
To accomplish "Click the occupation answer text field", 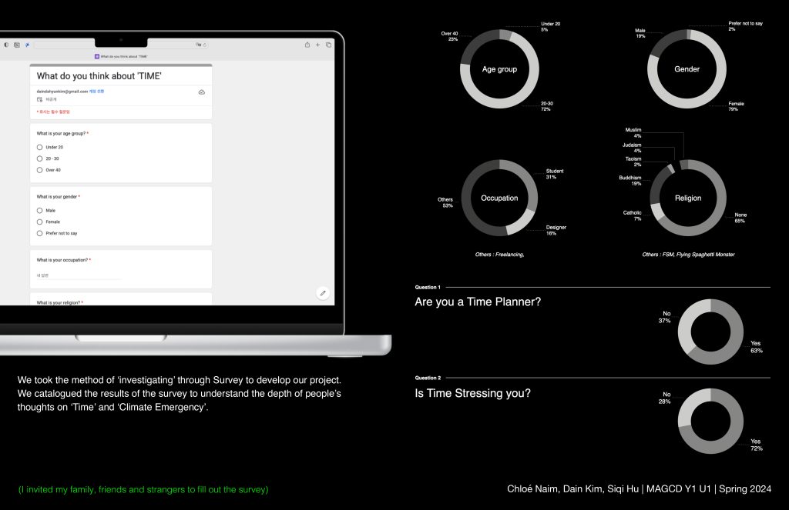I will (x=78, y=275).
